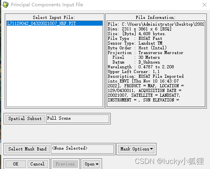Image resolution: width=210 pixels, height=169 pixels.
Task: Click the Byte Order: Host (Intel) line
Action: point(137,48)
